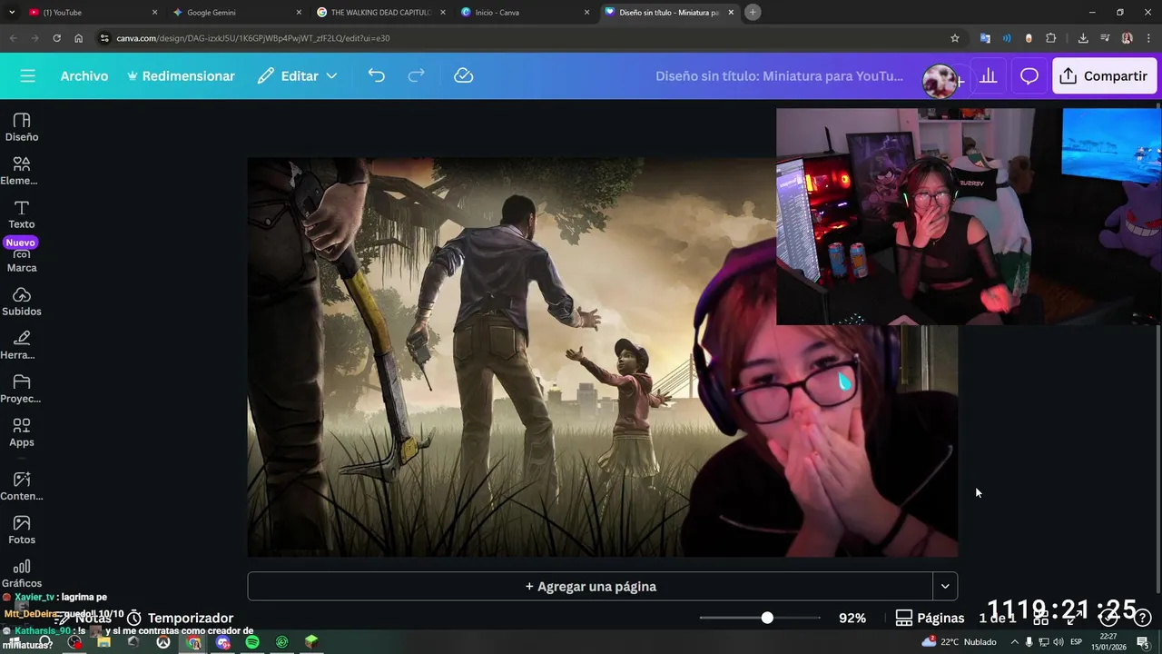This screenshot has width=1162, height=654.
Task: Open the Temporizador timer
Action: tap(180, 618)
